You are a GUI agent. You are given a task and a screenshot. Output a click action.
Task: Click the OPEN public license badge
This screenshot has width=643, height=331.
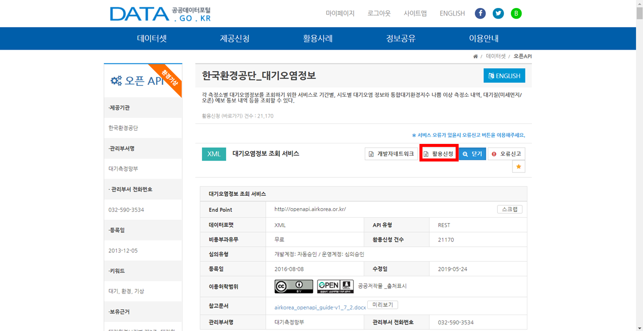click(336, 286)
